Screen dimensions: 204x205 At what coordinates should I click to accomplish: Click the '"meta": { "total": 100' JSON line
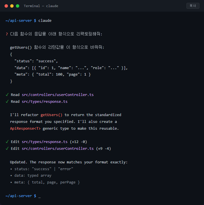point(52,74)
